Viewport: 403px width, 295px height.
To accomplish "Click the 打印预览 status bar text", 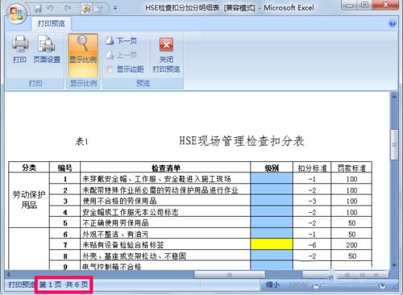I will tap(21, 285).
